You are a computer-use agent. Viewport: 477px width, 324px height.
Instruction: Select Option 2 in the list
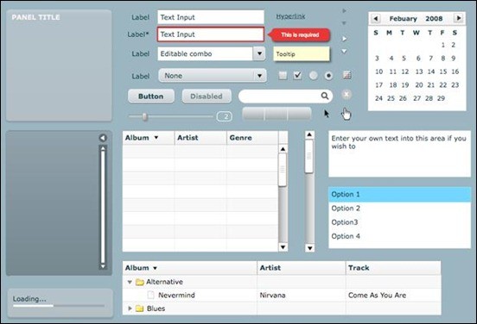coord(399,209)
